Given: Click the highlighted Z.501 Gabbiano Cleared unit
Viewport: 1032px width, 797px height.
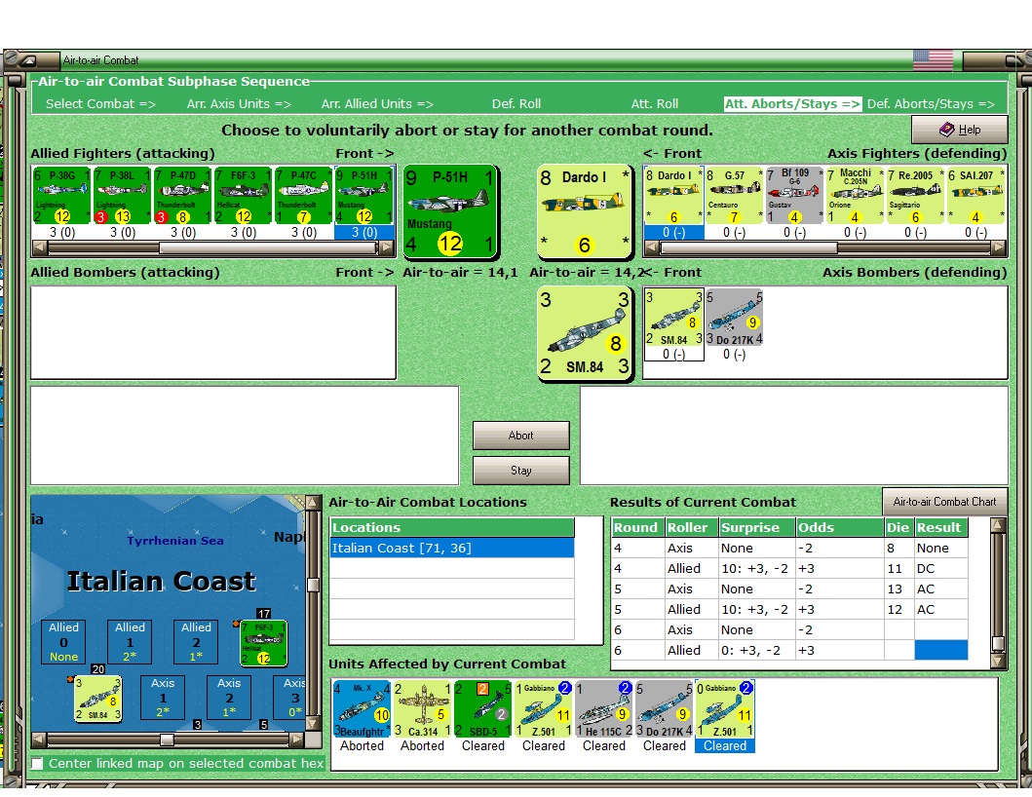Looking at the screenshot, I should click(x=725, y=709).
